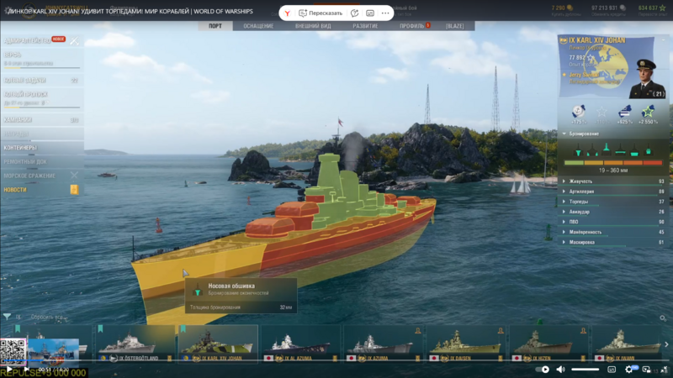Click the credits balance 97 213 931
Image resolution: width=673 pixels, height=378 pixels.
[x=608, y=8]
